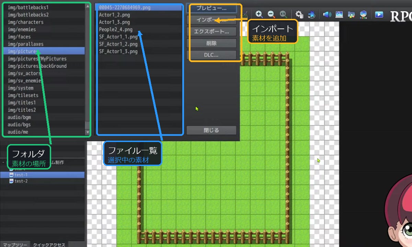Click folder list scrollbar down arrow
The height and width of the screenshot is (247, 412).
[x=87, y=132]
